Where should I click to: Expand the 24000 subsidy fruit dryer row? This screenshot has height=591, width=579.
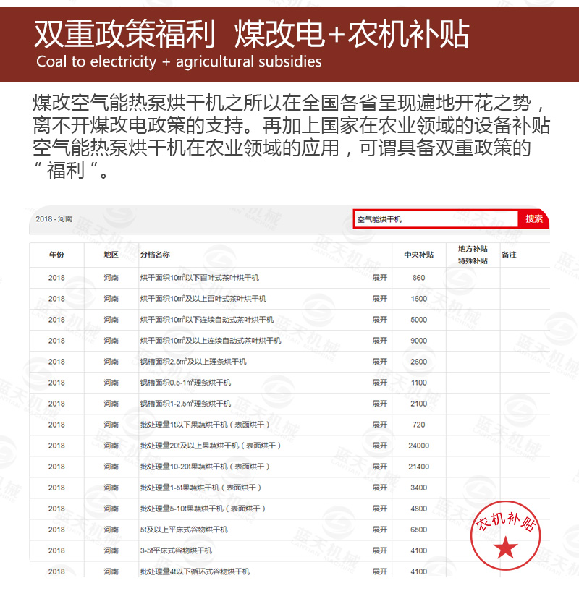(380, 446)
